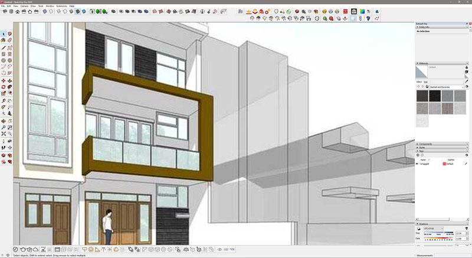Select the Zoom magnifier tool
This screenshot has width=472, height=258.
pos(4,128)
